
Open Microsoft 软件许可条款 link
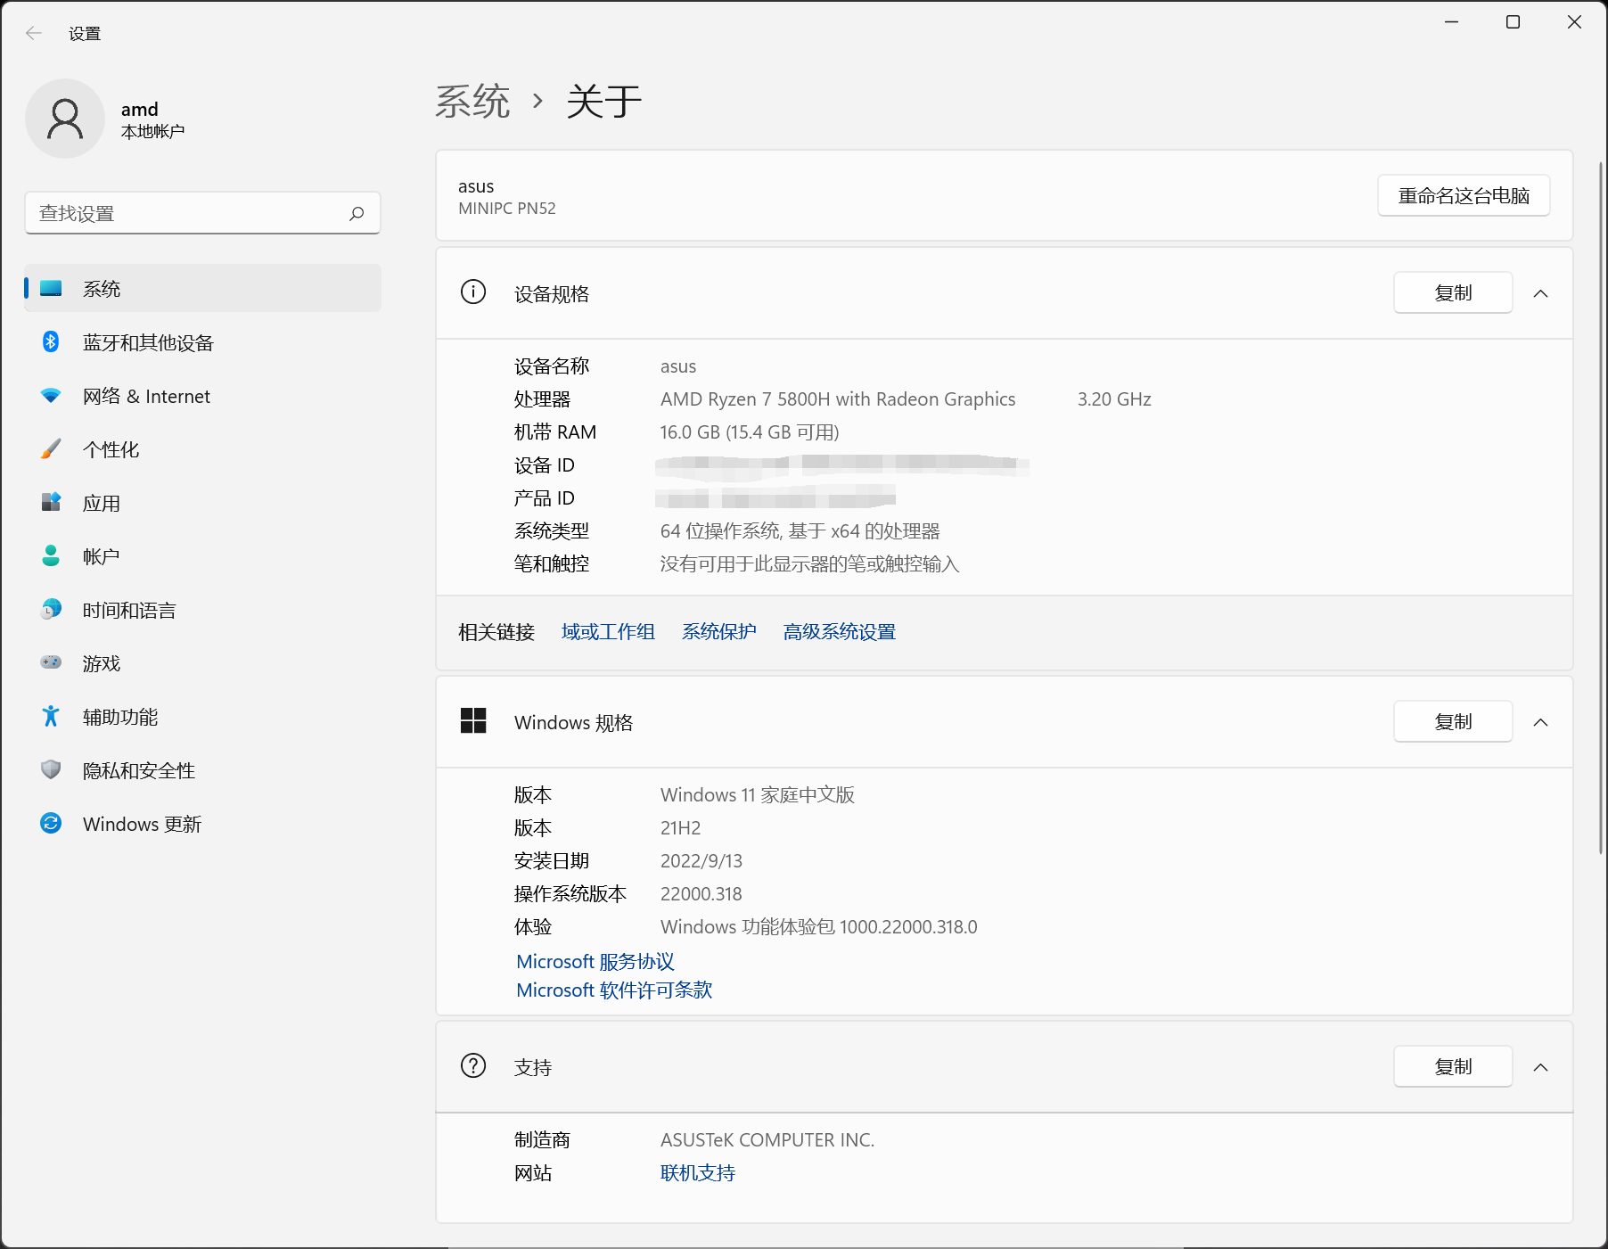(614, 990)
